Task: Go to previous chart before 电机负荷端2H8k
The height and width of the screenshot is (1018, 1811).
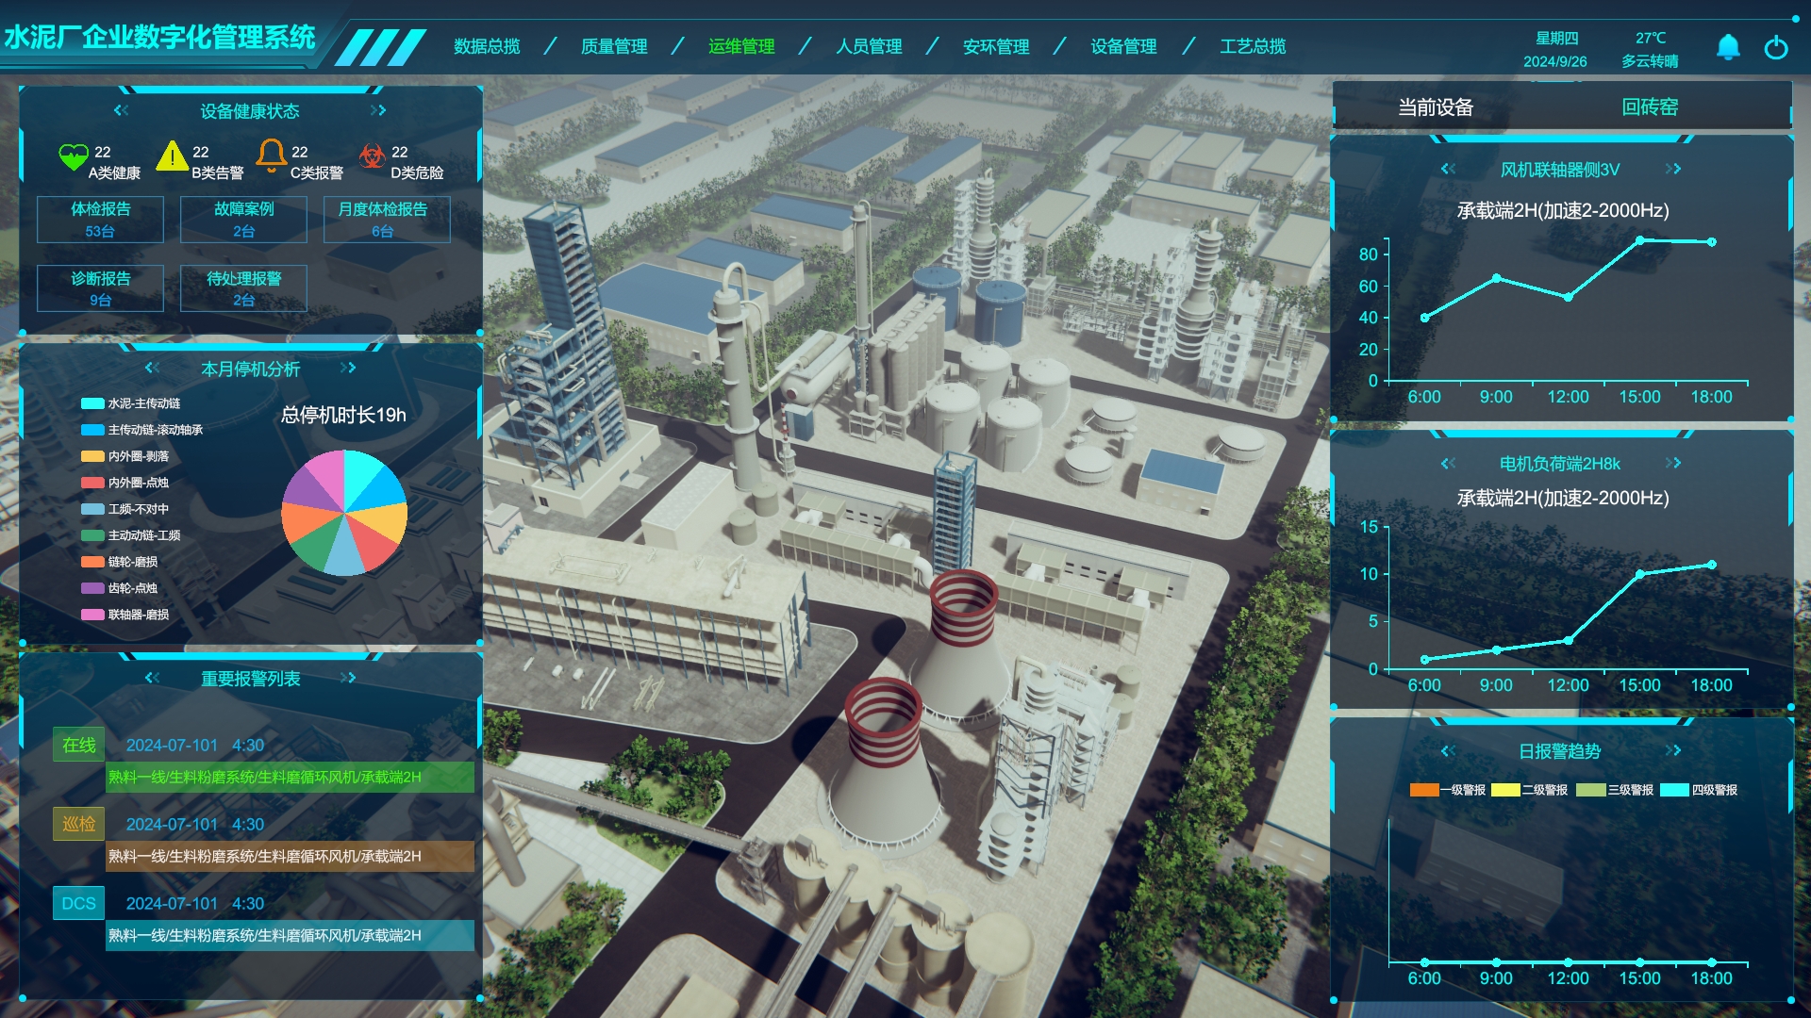Action: pyautogui.click(x=1448, y=464)
